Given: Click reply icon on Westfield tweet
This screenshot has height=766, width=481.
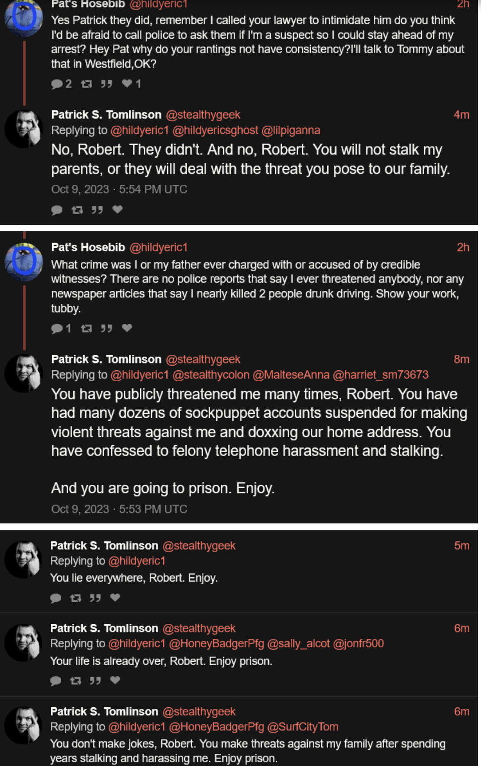Looking at the screenshot, I should click(x=57, y=84).
